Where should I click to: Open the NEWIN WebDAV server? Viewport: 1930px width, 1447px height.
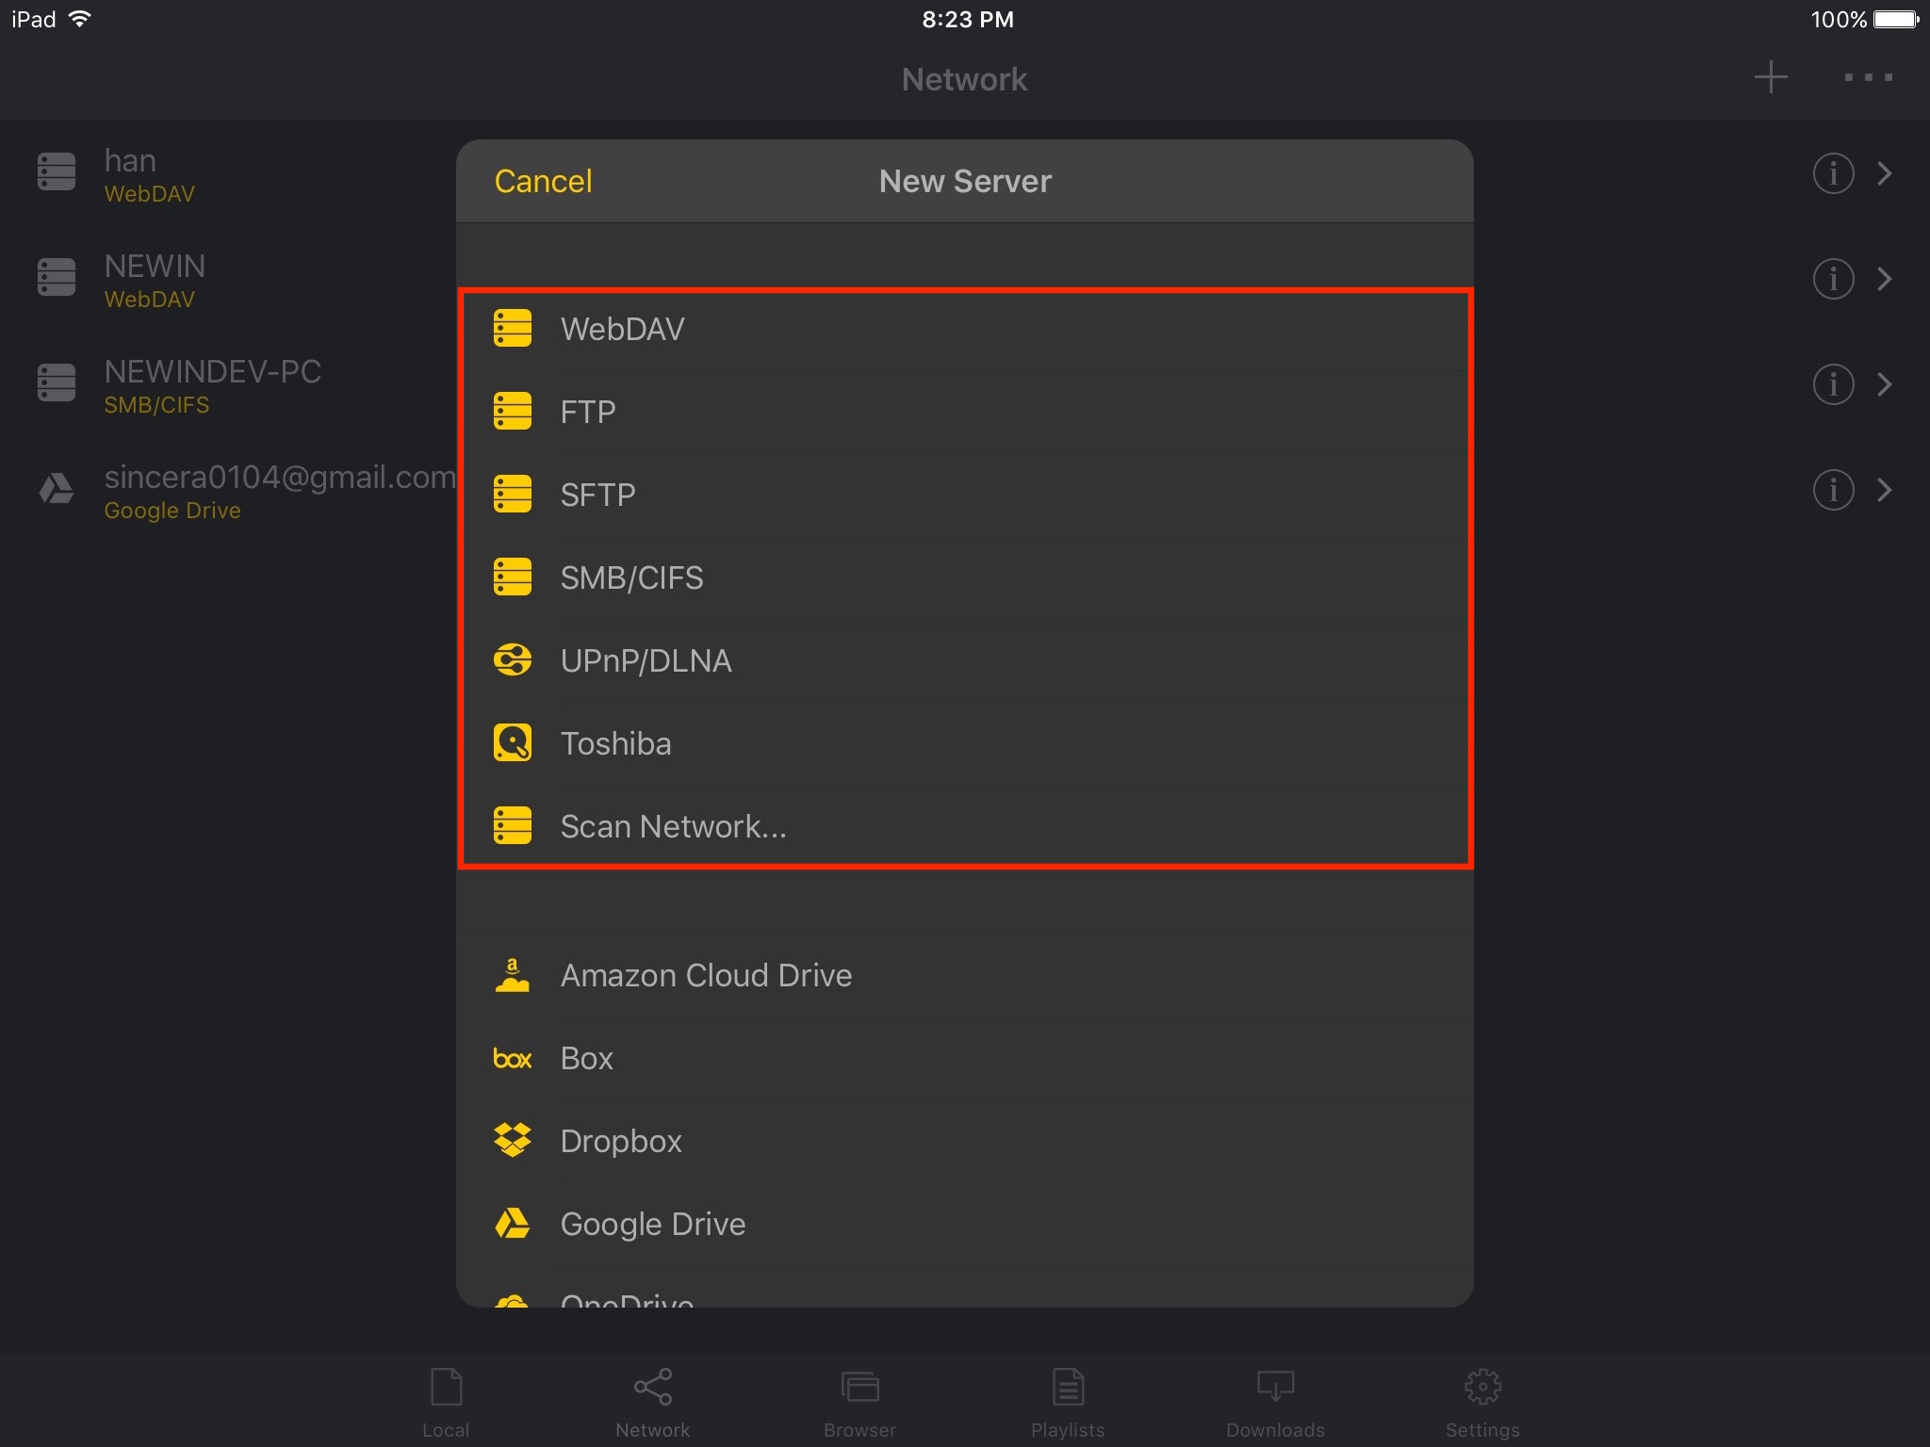[228, 279]
